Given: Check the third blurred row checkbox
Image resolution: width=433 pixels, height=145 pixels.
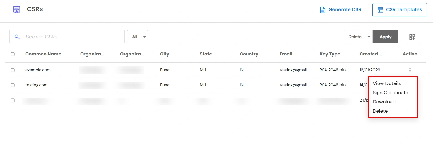Looking at the screenshot, I should point(13,100).
